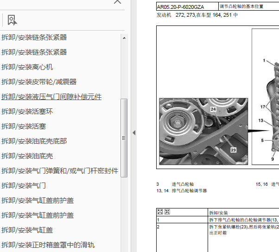Open bookmark 拆卸/安装气缸盖

27,230
